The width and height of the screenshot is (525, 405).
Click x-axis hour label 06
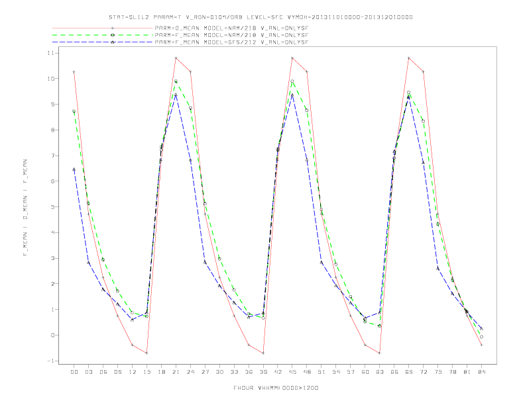(103, 372)
